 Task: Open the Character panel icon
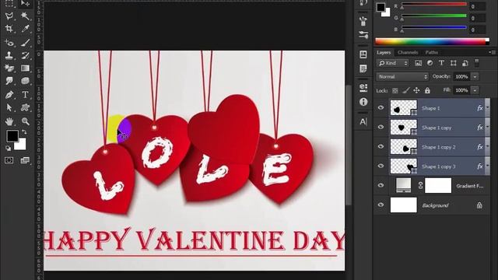click(x=363, y=121)
